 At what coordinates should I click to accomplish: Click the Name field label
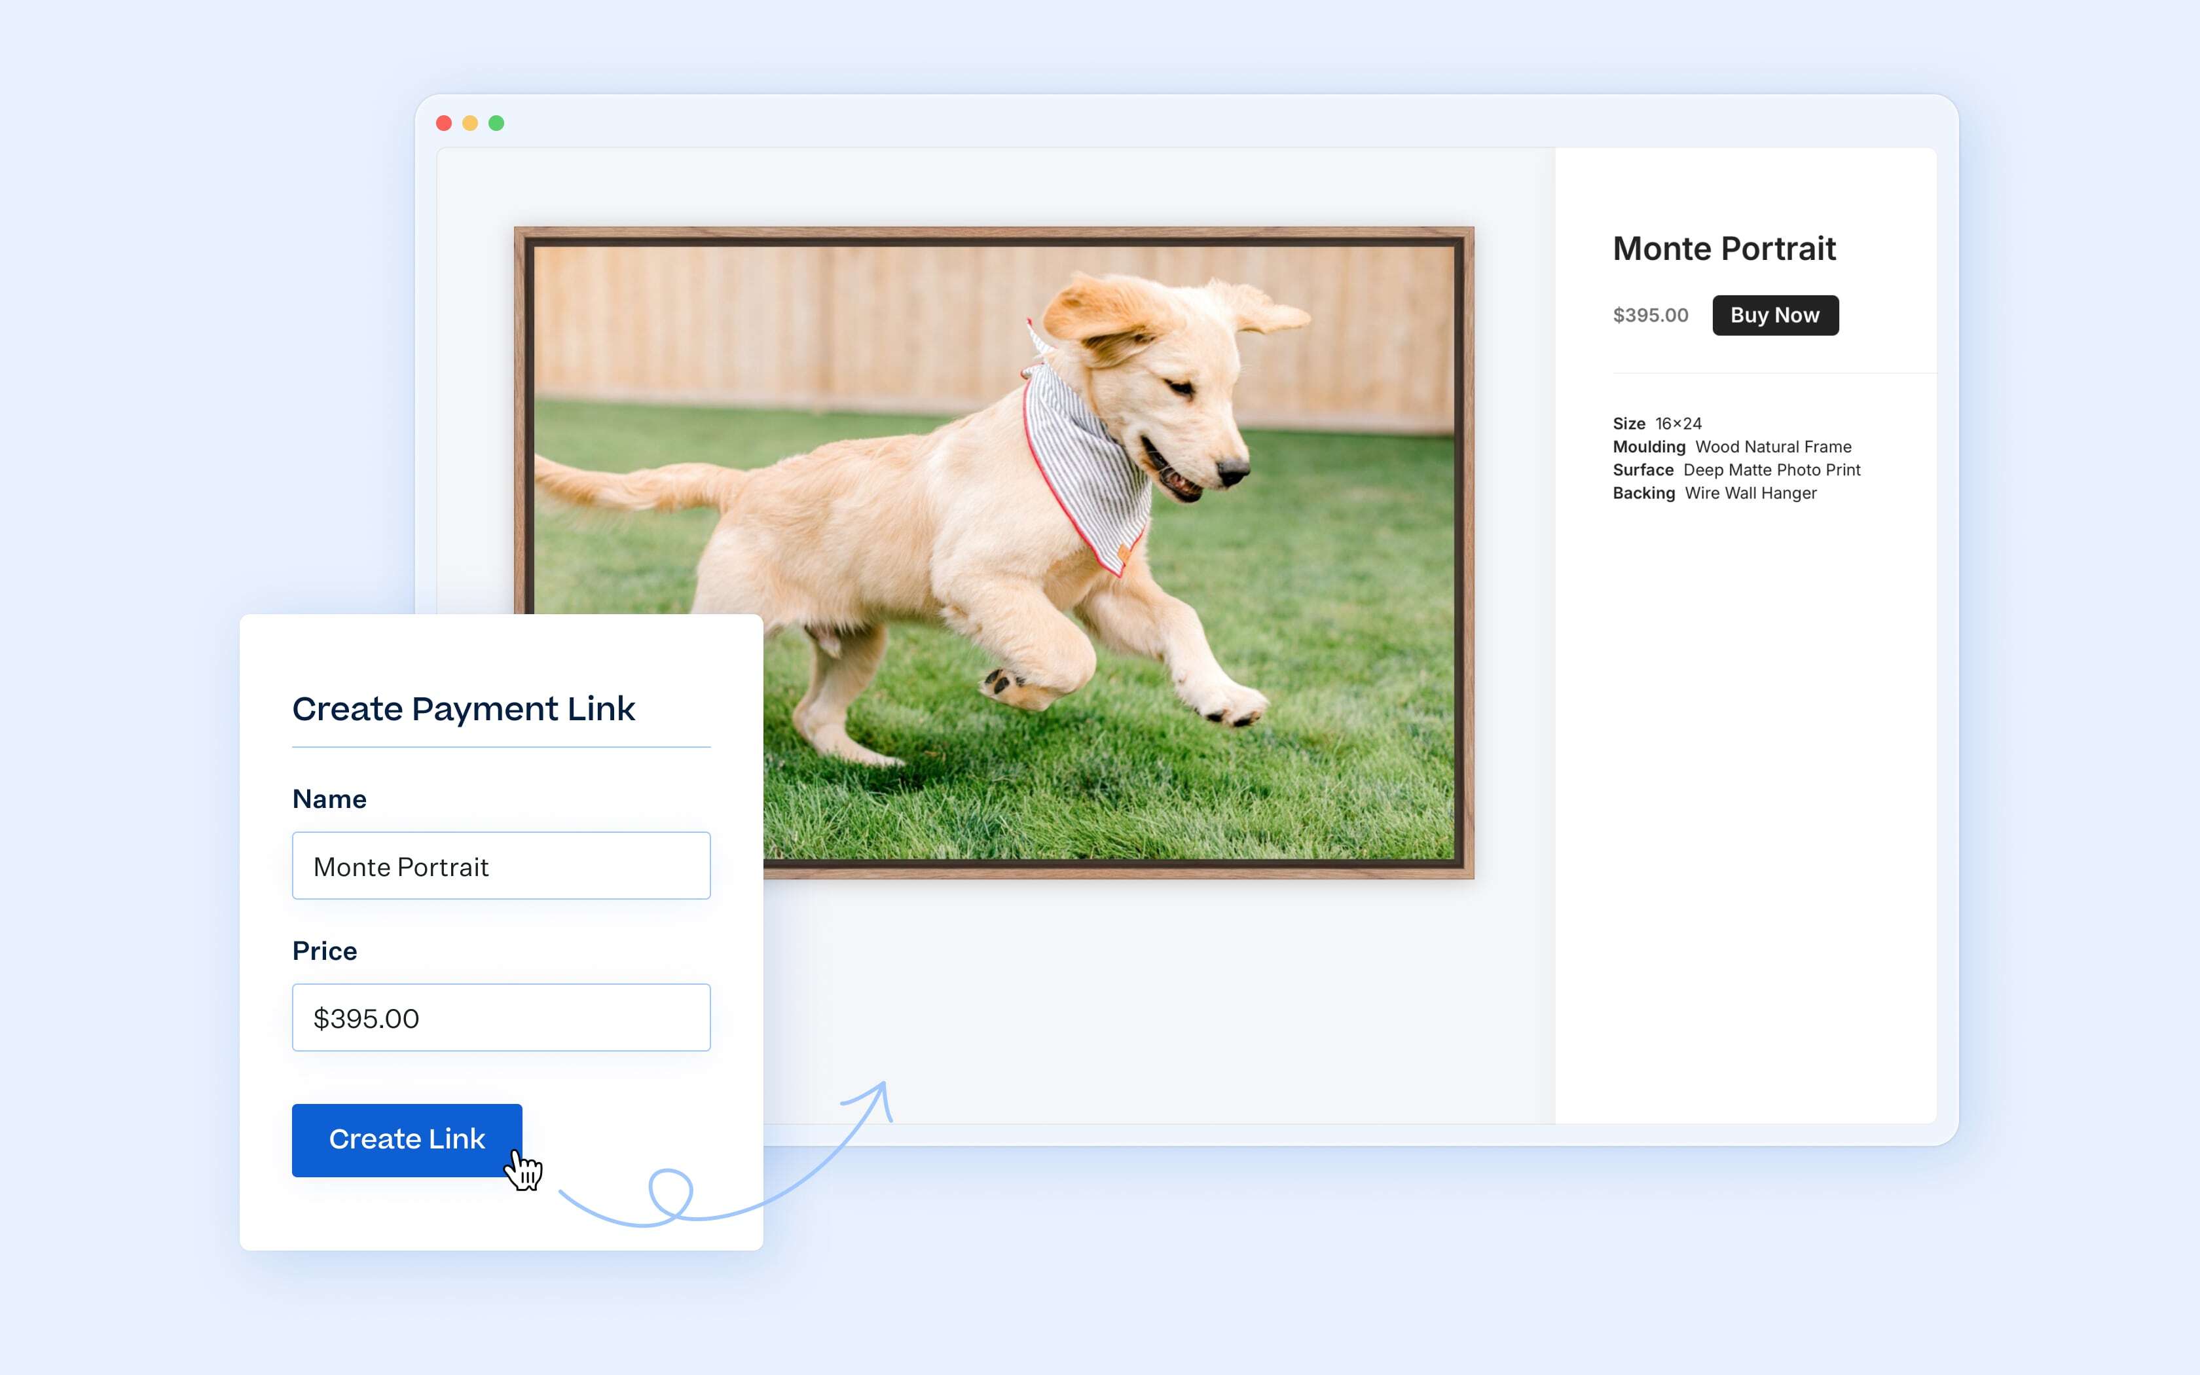pos(329,799)
